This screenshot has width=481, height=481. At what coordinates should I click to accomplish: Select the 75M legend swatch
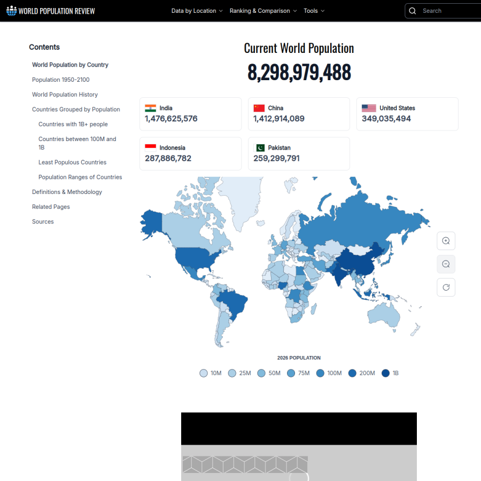click(x=291, y=373)
